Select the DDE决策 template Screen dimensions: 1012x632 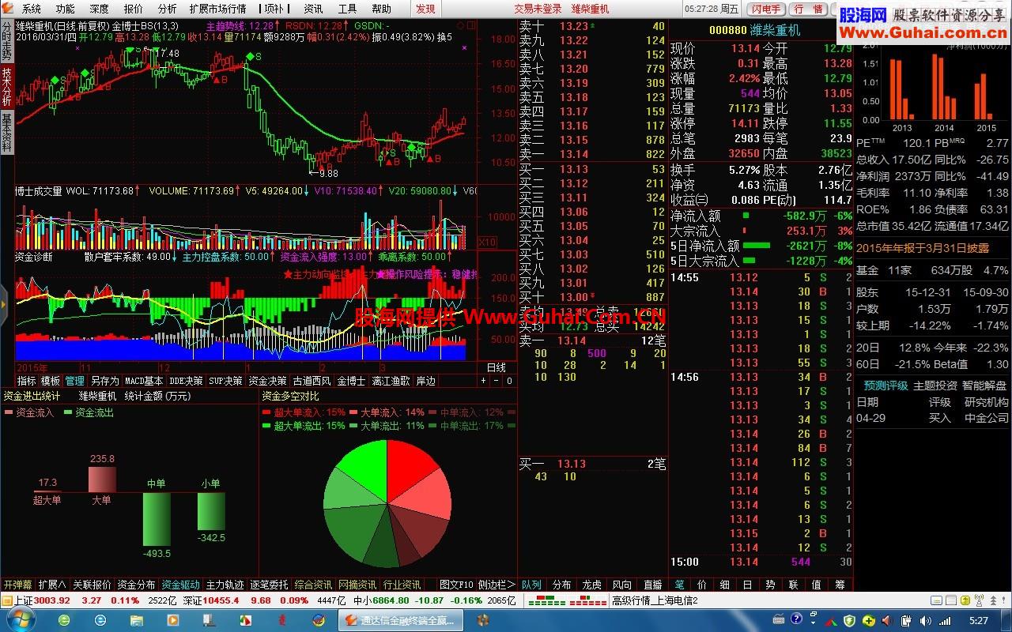point(186,381)
